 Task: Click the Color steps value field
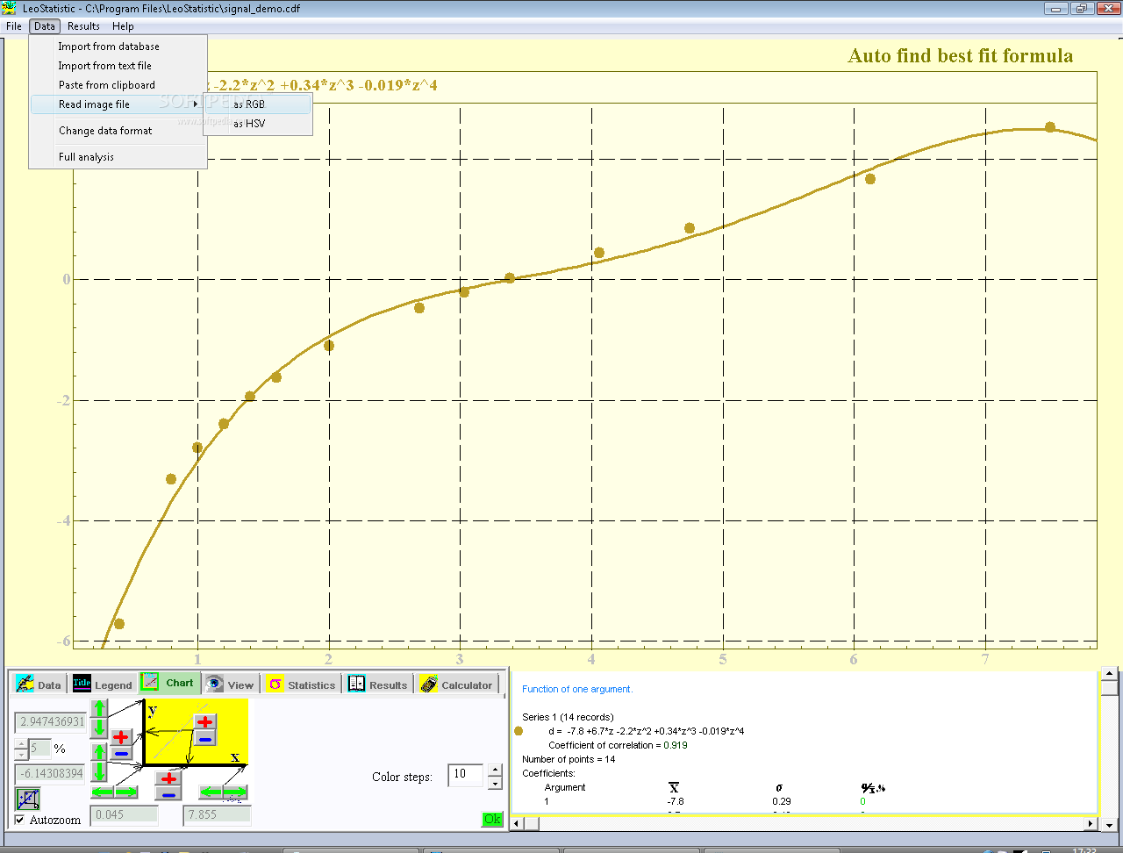[466, 775]
